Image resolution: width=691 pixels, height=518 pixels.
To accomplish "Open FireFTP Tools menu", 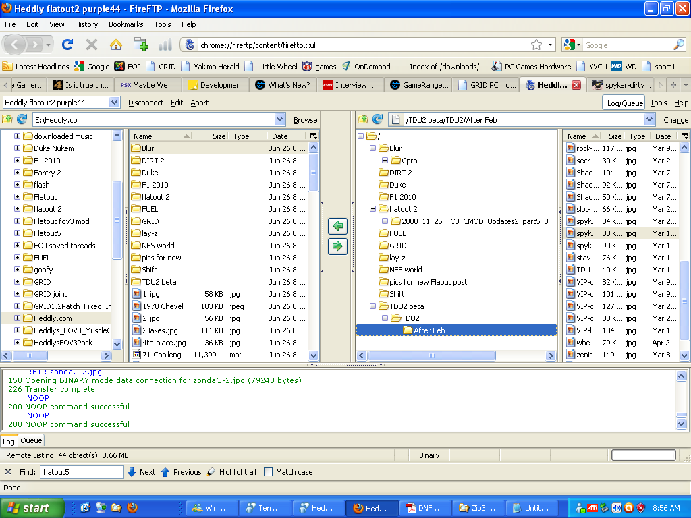I will (x=659, y=103).
